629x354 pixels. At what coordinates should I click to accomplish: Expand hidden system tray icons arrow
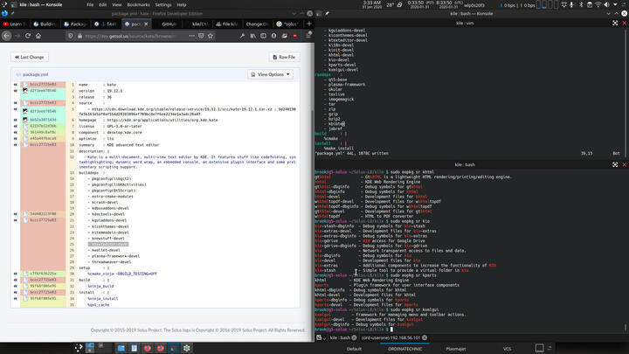(615, 5)
